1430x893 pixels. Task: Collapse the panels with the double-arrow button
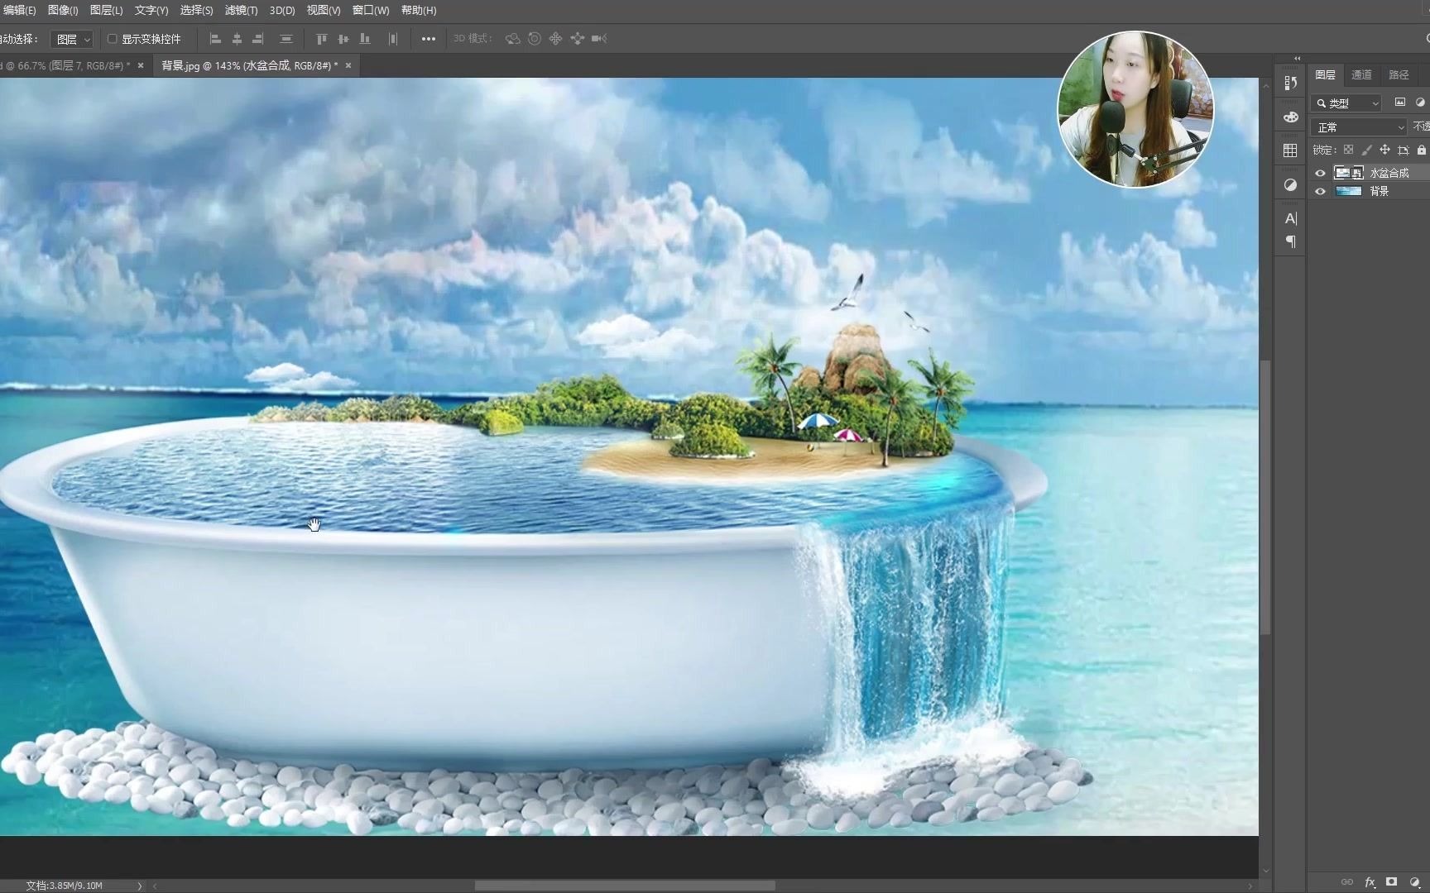click(x=1297, y=59)
